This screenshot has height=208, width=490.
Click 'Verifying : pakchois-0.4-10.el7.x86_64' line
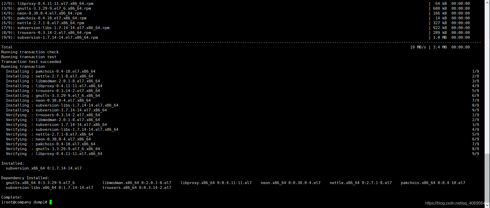click(51, 144)
